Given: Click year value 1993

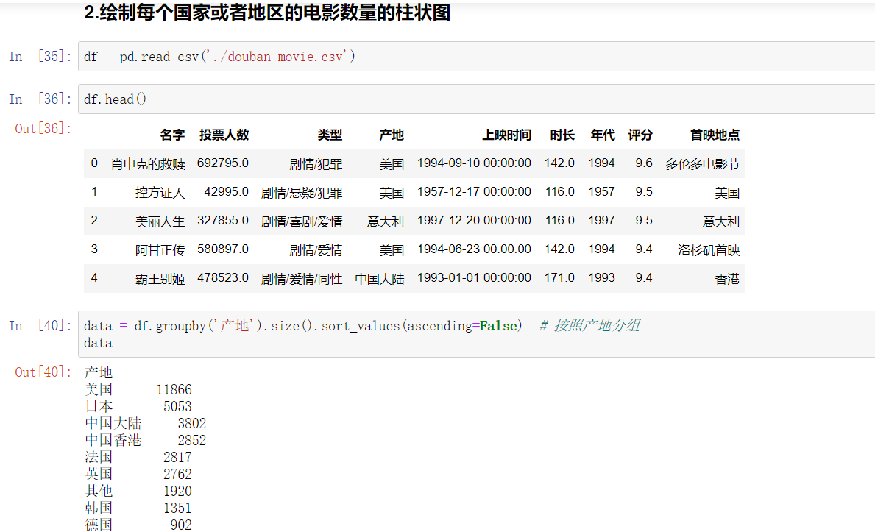Looking at the screenshot, I should pos(601,277).
